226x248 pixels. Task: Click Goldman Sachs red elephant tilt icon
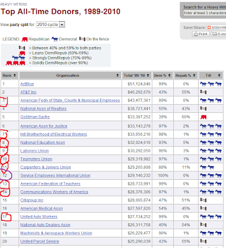click(x=203, y=117)
